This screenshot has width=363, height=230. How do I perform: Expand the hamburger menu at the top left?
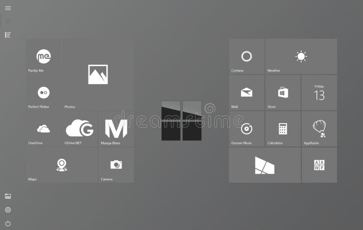tap(8, 8)
